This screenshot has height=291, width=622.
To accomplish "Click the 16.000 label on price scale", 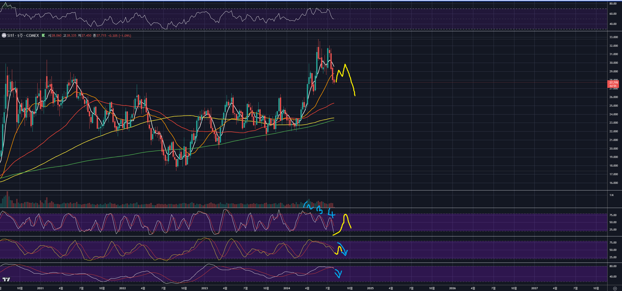I will point(614,183).
